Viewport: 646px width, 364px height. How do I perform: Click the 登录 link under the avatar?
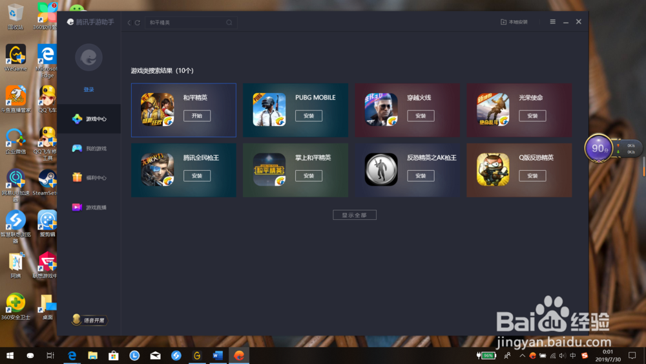pos(89,89)
